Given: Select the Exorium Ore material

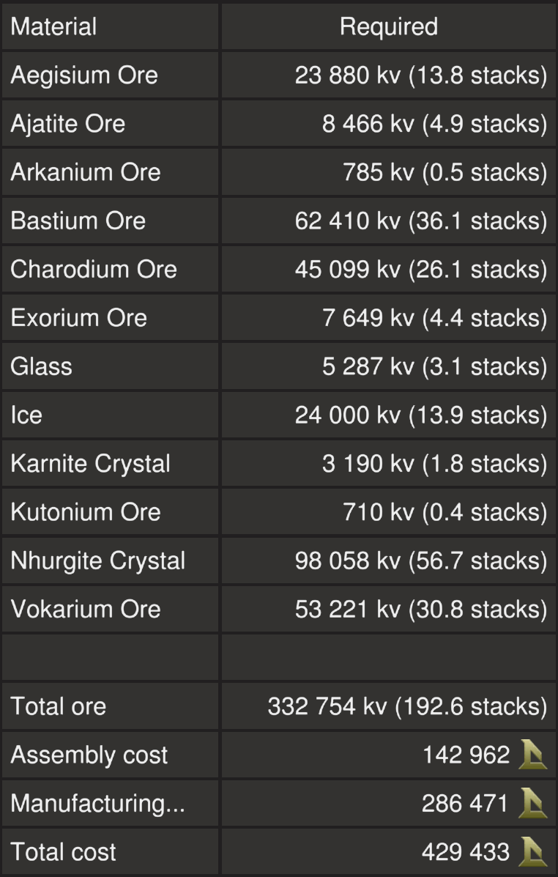Looking at the screenshot, I should (x=78, y=317).
